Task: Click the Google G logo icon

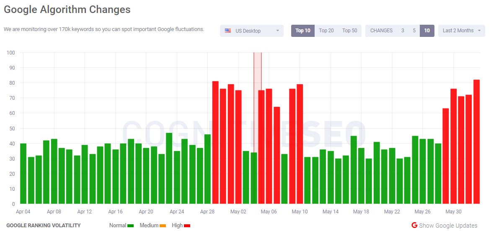Action: (414, 225)
